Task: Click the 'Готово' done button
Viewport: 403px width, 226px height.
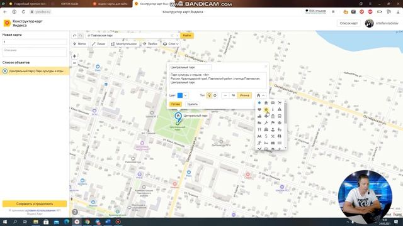Action: (x=176, y=104)
